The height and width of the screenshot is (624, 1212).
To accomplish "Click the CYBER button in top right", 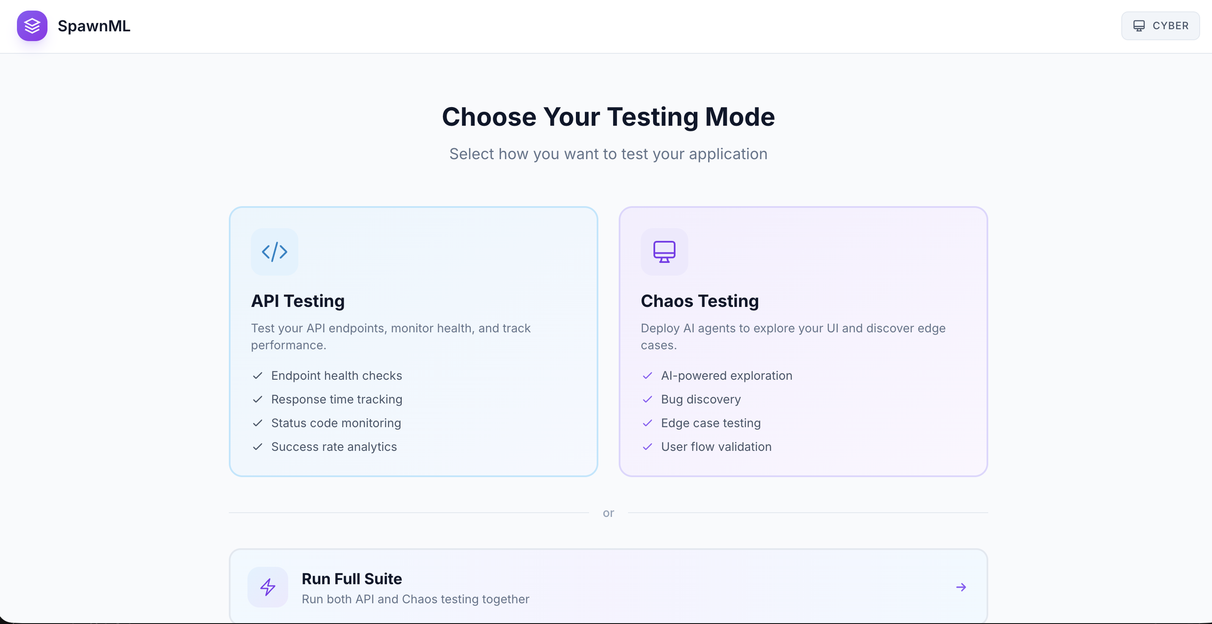I will click(1160, 25).
